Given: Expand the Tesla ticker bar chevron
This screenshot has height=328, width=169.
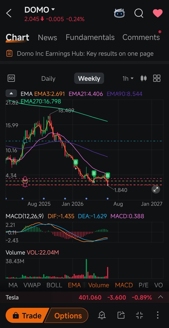Looking at the screenshot, I should tap(161, 297).
